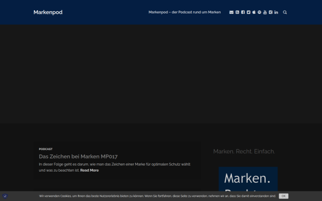Click the cookie notice text "Wir verwenden Cookies"
322x201 pixels.
pos(157,196)
